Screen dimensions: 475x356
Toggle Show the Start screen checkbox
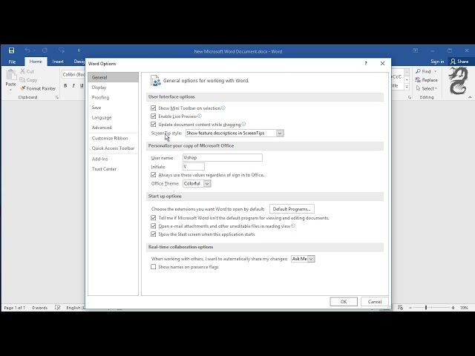pyautogui.click(x=154, y=234)
